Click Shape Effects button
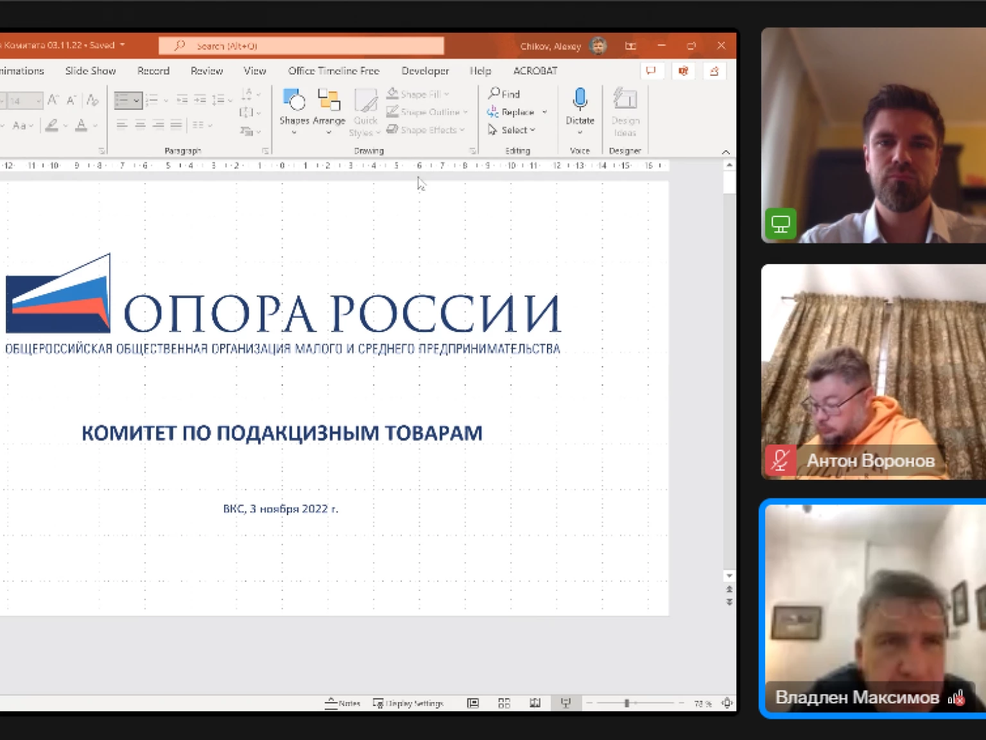986x740 pixels. 426,130
